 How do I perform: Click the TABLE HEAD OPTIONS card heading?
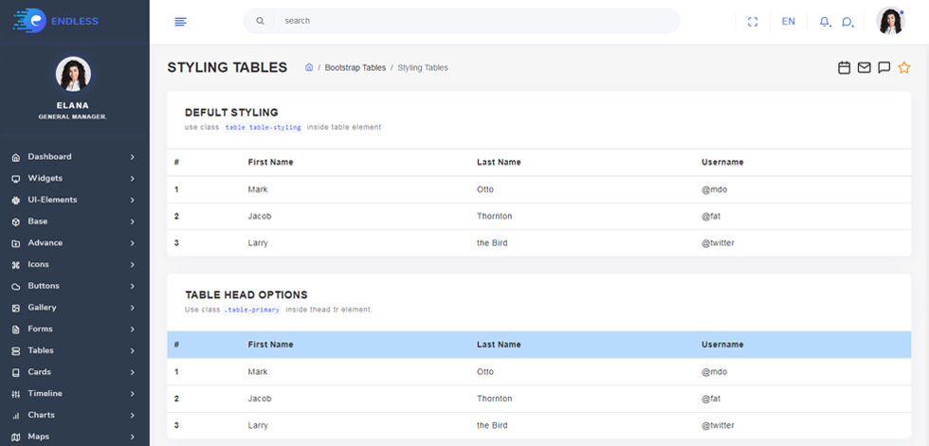[246, 294]
